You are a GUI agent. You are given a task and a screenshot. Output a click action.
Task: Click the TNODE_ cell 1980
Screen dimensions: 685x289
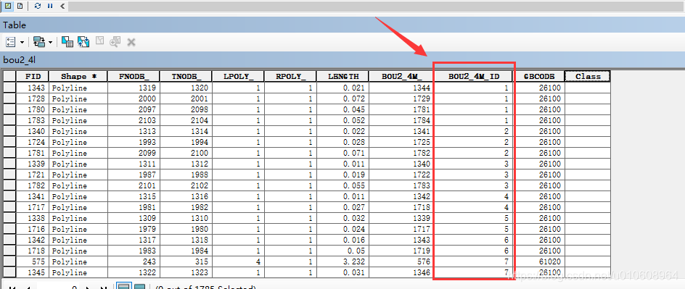[x=186, y=230]
